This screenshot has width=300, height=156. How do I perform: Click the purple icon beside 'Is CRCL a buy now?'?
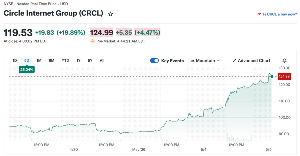tap(259, 14)
